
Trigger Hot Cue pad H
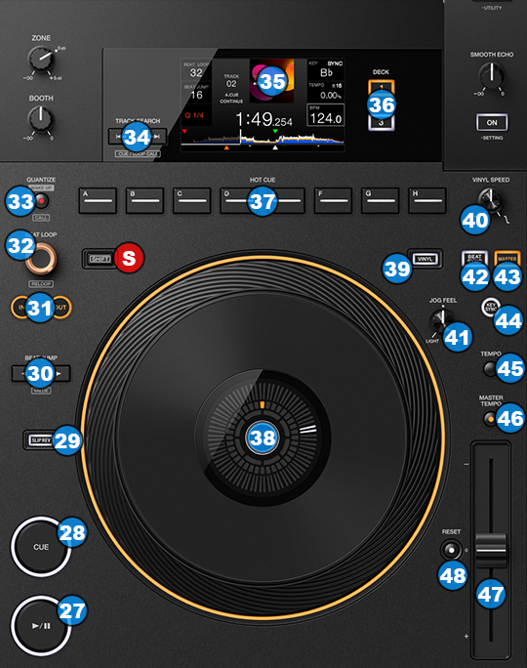click(427, 200)
